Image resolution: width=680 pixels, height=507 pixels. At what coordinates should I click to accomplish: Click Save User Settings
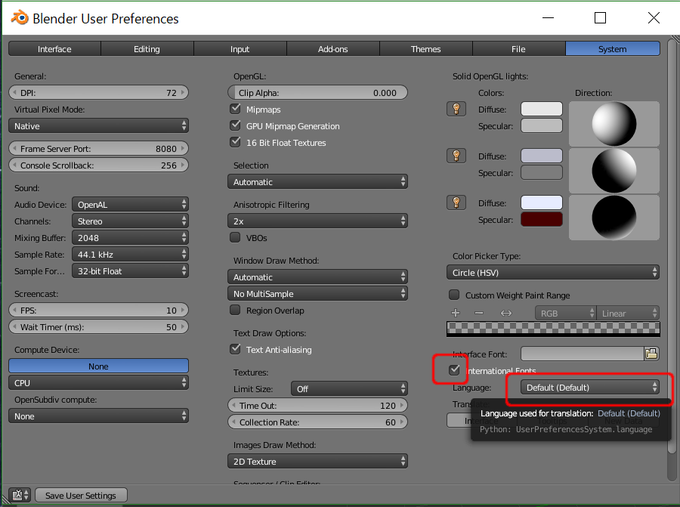coord(81,496)
